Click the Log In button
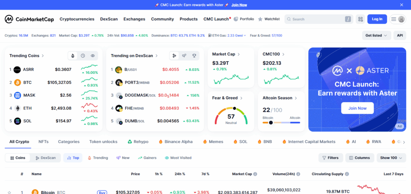This screenshot has height=194, width=411. [377, 19]
